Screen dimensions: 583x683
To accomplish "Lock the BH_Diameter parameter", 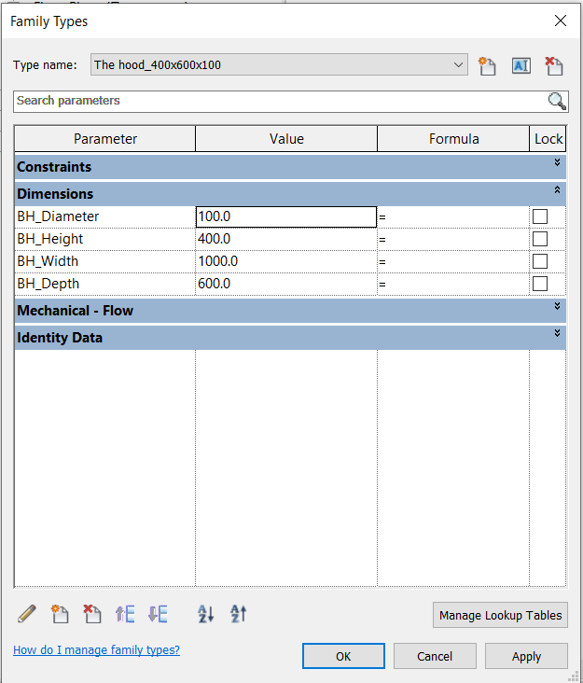I will tap(539, 216).
